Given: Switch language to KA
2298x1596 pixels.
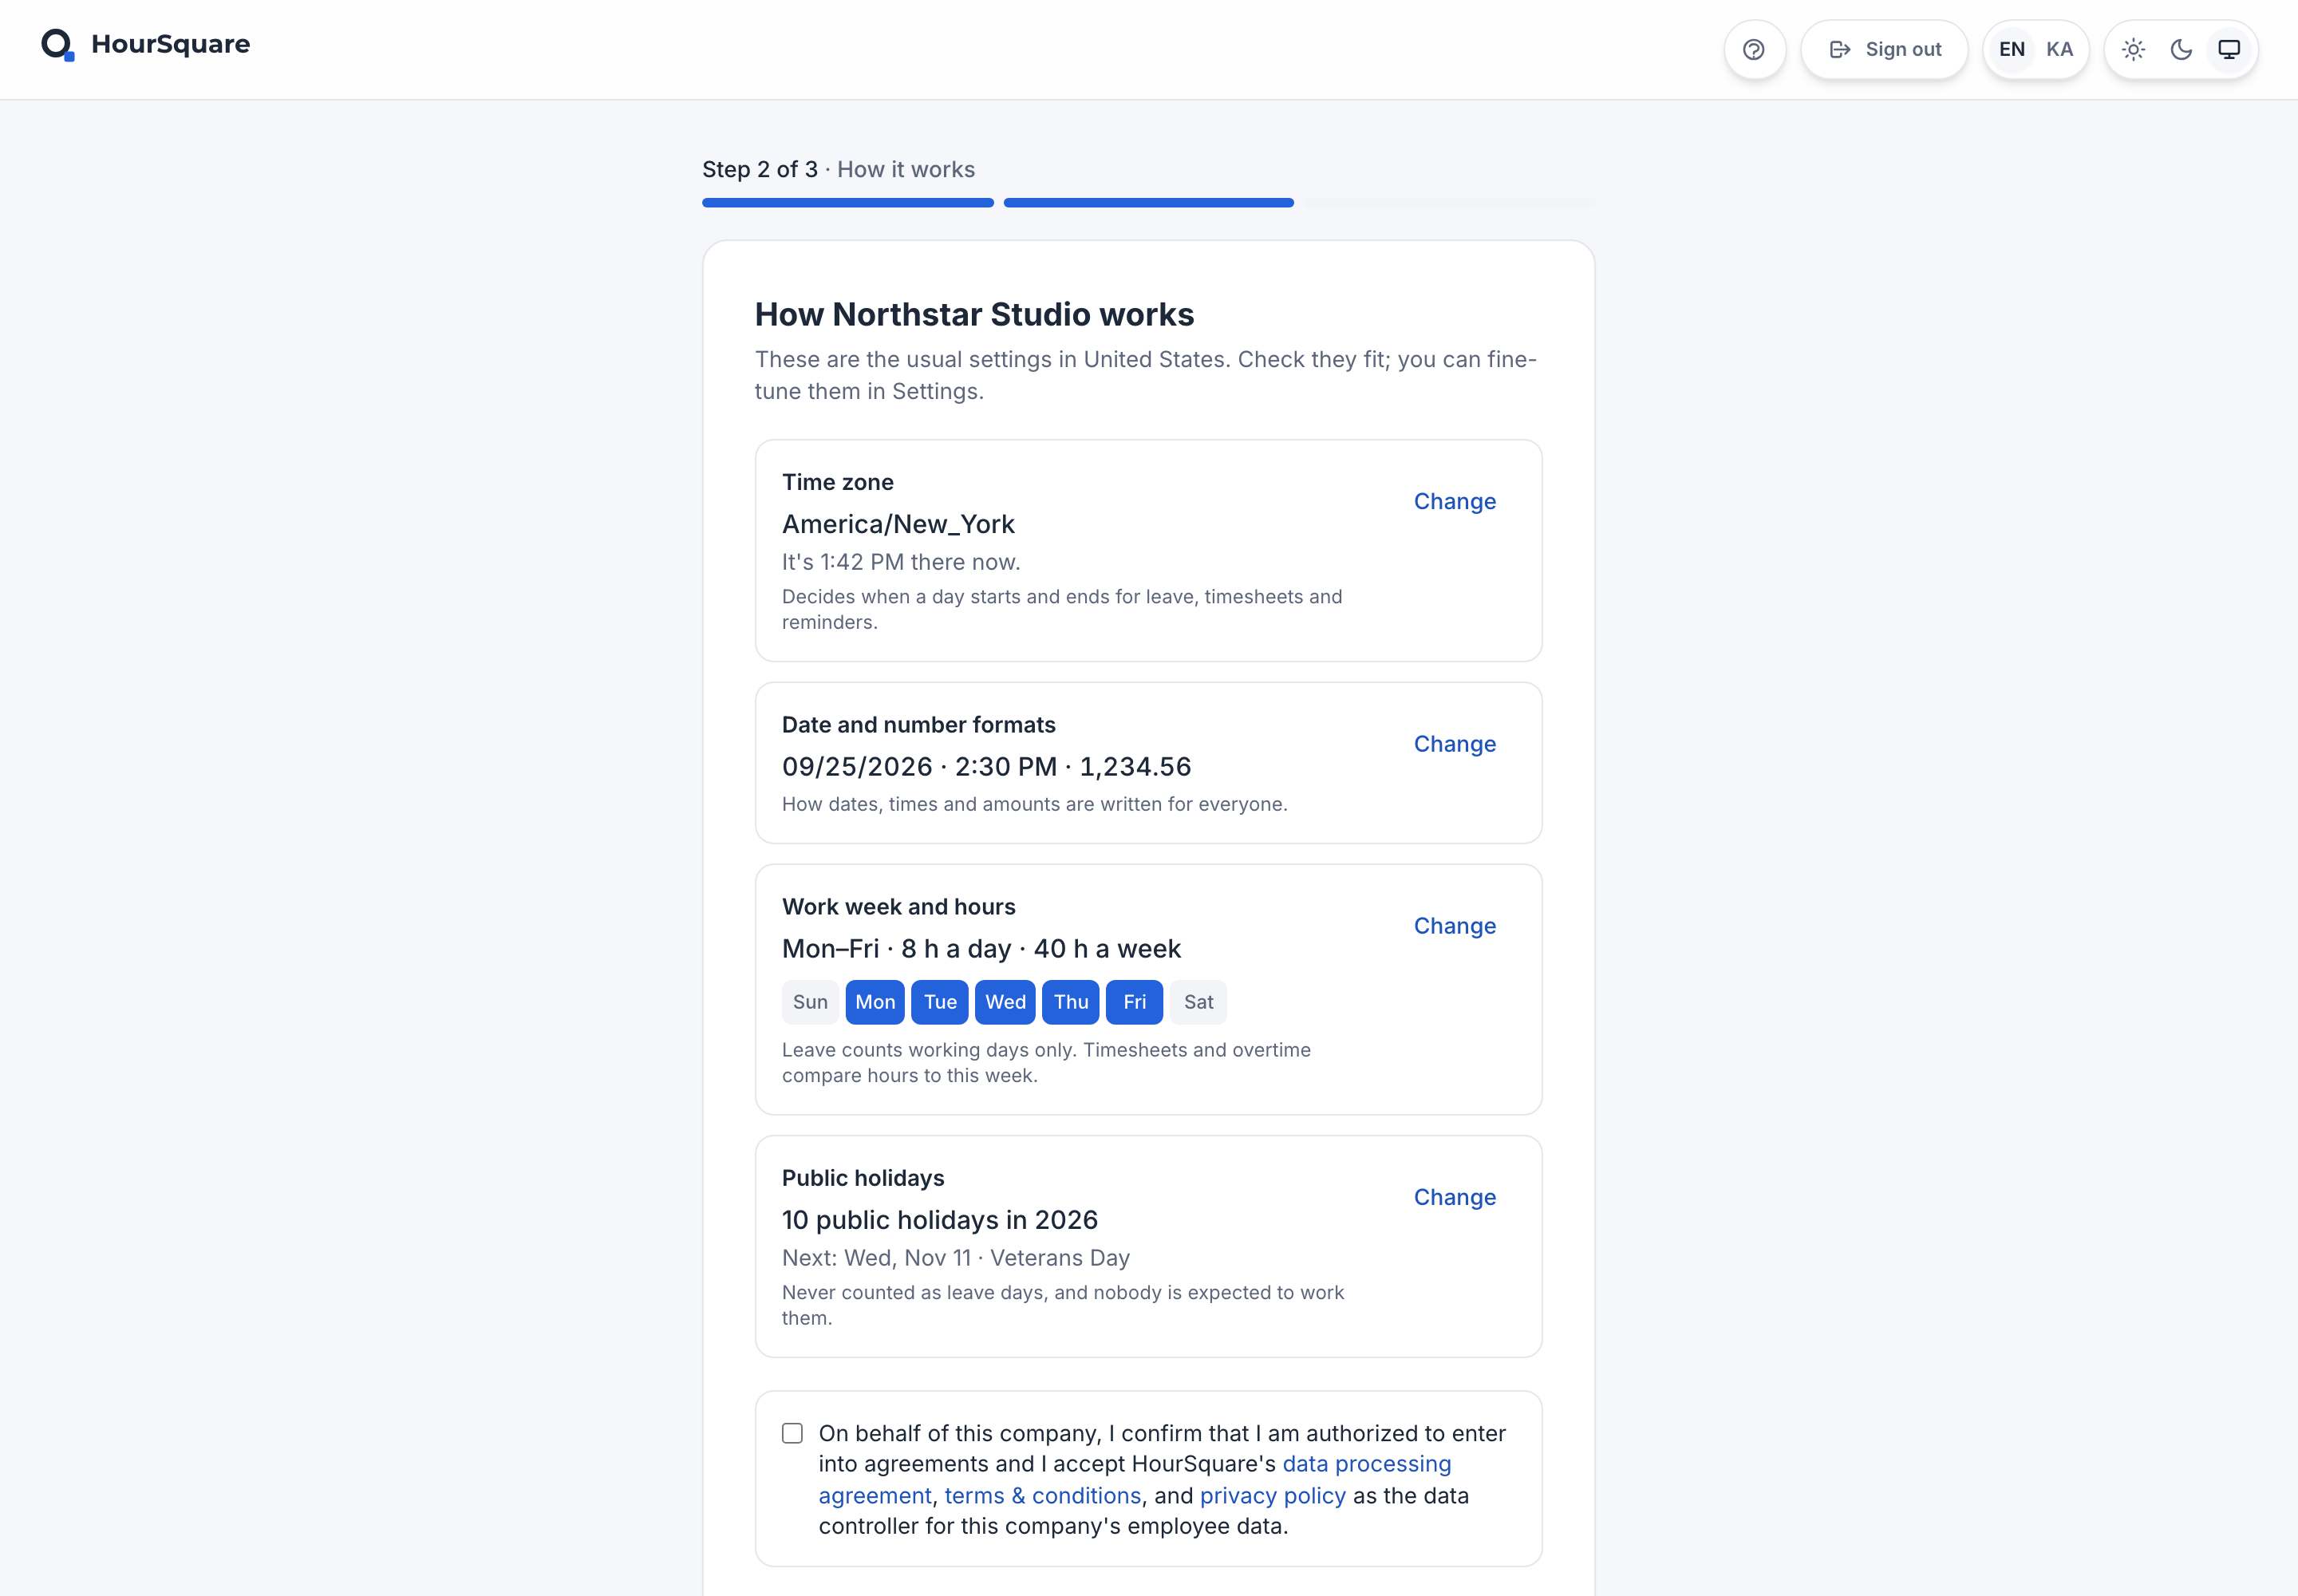Looking at the screenshot, I should (x=2059, y=49).
